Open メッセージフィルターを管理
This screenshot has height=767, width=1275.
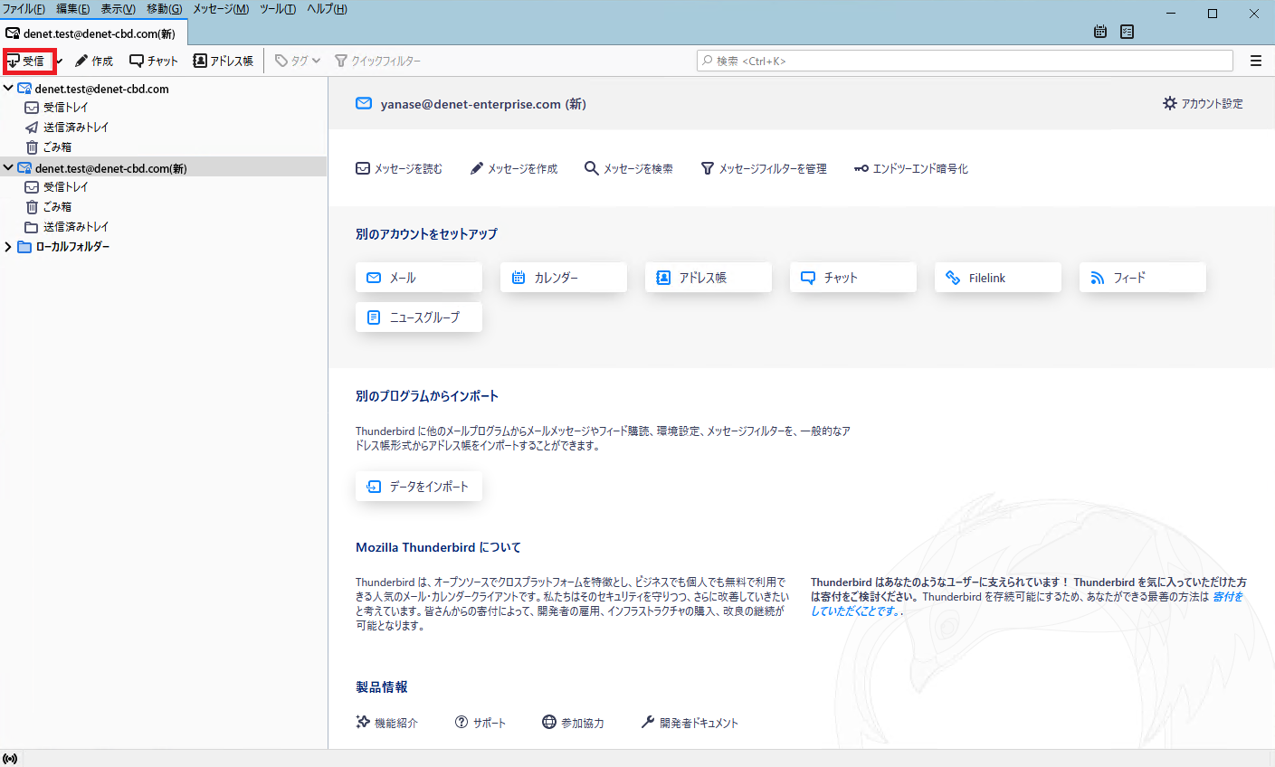tap(764, 169)
